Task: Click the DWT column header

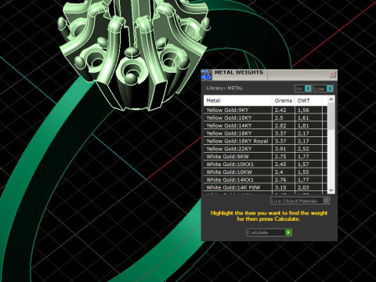Action: [x=309, y=100]
